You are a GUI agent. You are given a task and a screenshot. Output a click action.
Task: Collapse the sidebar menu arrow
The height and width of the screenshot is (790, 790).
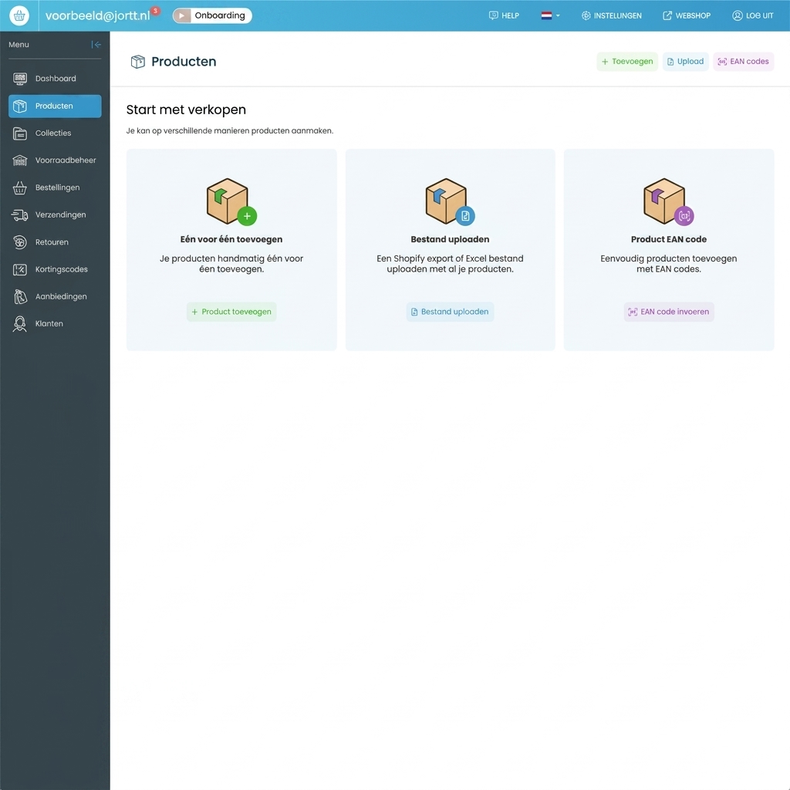96,45
